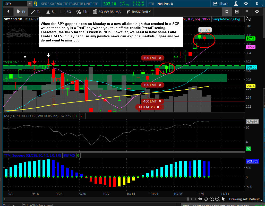Click the 307.10 last price value
Viewport: 265px width, 206px height.
tap(110, 4)
